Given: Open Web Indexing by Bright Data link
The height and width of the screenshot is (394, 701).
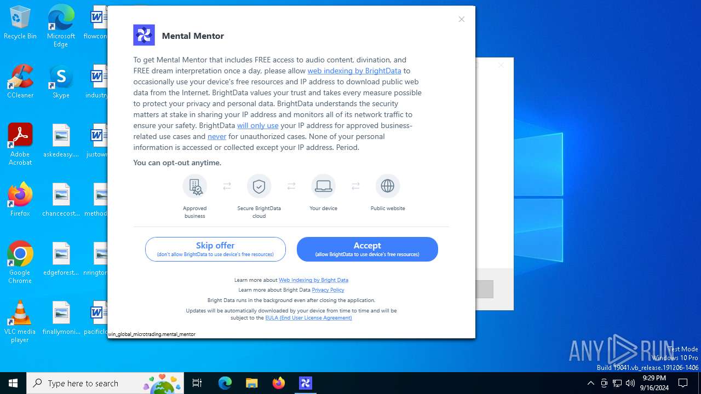Looking at the screenshot, I should pyautogui.click(x=313, y=280).
